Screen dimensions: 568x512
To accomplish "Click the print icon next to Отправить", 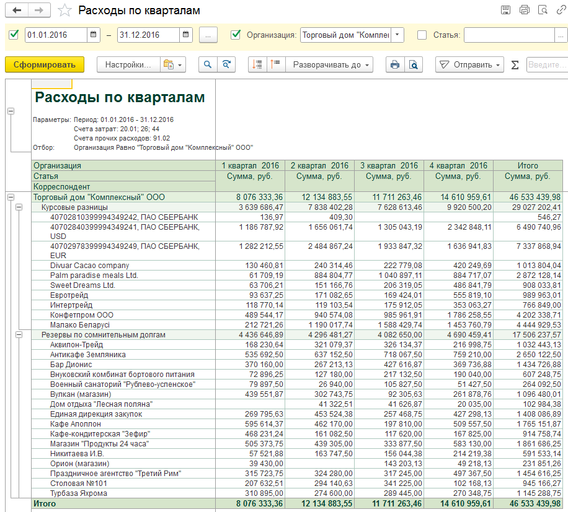I will 394,64.
